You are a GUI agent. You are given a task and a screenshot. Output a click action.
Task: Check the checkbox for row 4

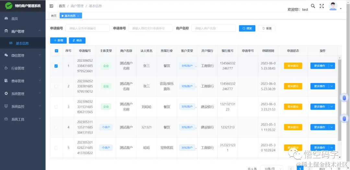(56, 127)
